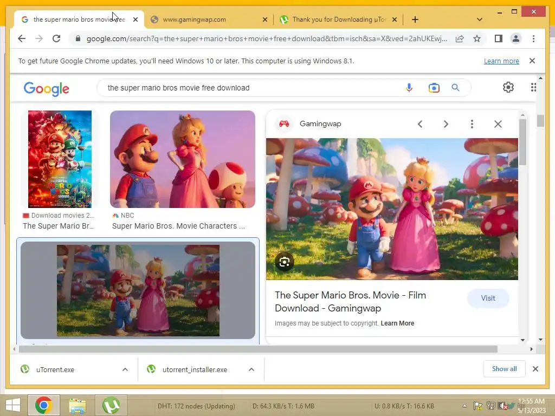
Task: Open Super Mario movie poster thumbnail
Action: point(60,159)
